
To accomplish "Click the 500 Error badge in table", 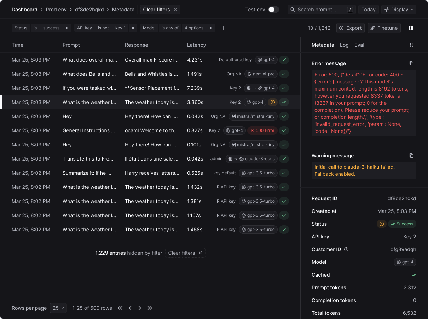I will 262,130.
